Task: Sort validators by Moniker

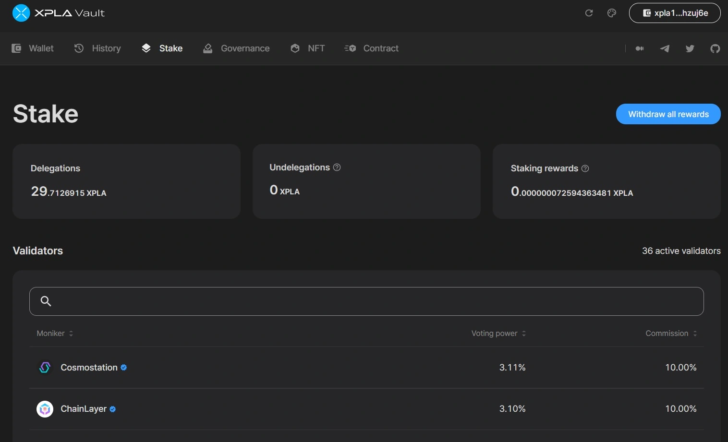Action: (55, 334)
